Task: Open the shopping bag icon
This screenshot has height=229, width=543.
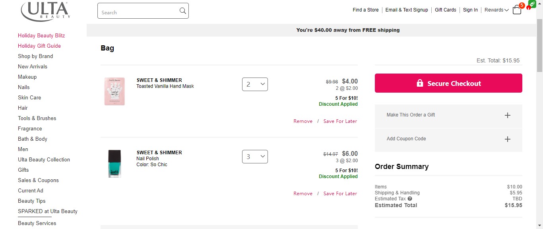Action: 517,10
